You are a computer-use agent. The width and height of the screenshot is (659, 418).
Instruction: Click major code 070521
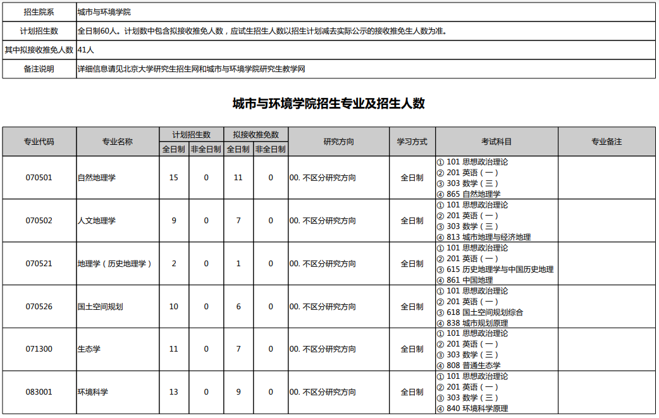39,264
